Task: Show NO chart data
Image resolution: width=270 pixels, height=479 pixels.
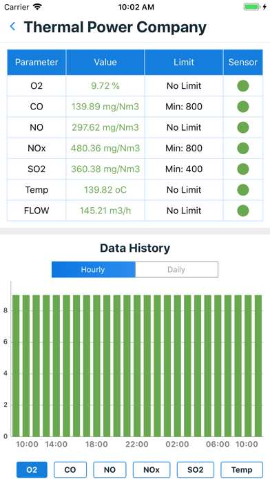Action: pyautogui.click(x=110, y=469)
